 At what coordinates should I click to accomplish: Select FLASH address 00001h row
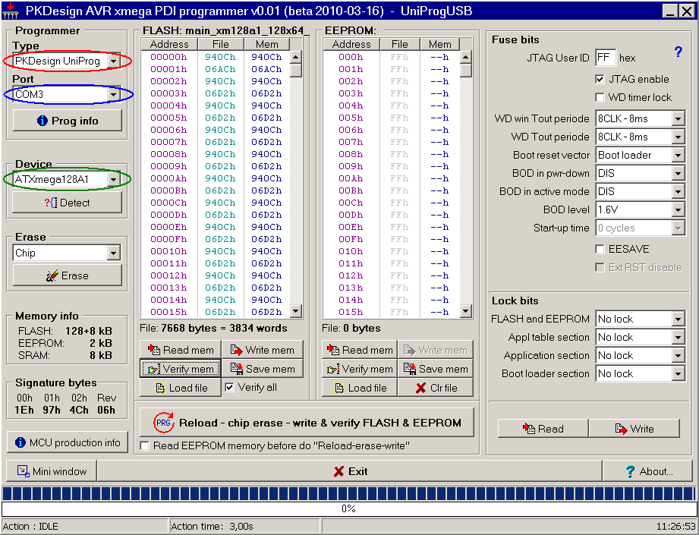216,69
